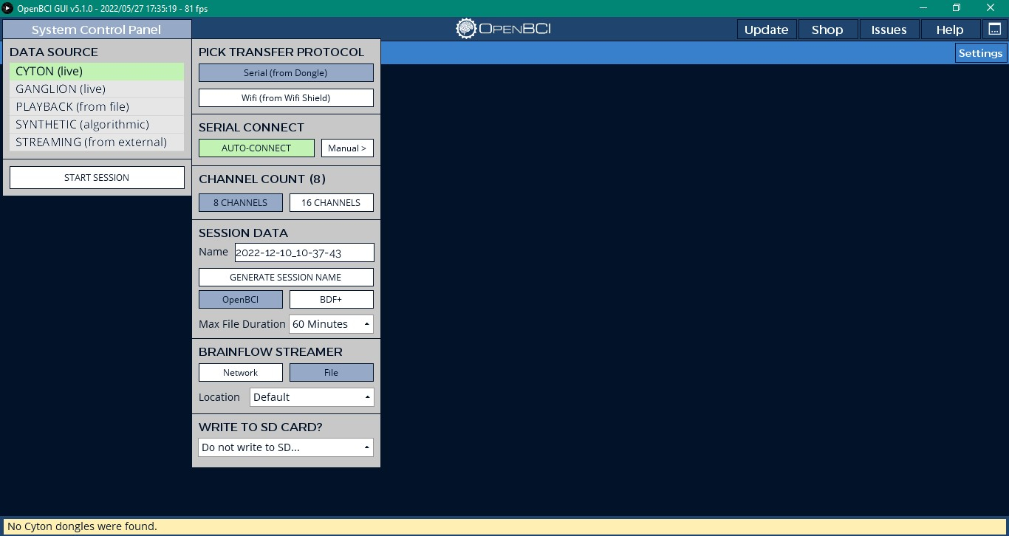The width and height of the screenshot is (1009, 536).
Task: Open the Max File Duration dropdown
Action: 331,324
